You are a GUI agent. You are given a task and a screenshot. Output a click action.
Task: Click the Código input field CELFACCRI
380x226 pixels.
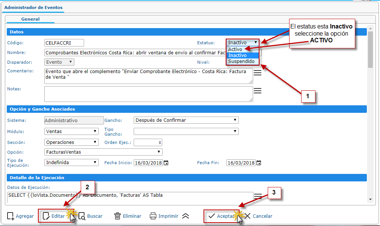[x=64, y=43]
